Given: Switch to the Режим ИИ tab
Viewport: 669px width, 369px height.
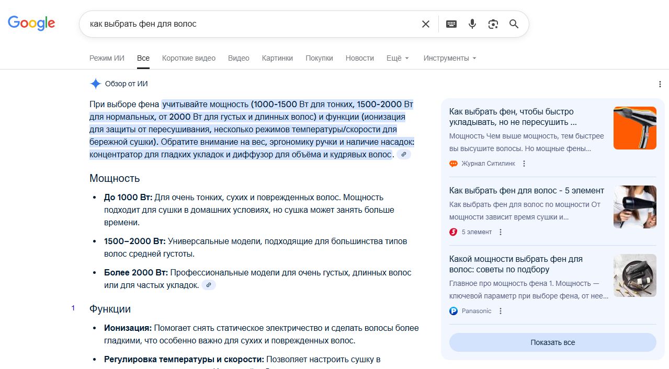Looking at the screenshot, I should (107, 58).
